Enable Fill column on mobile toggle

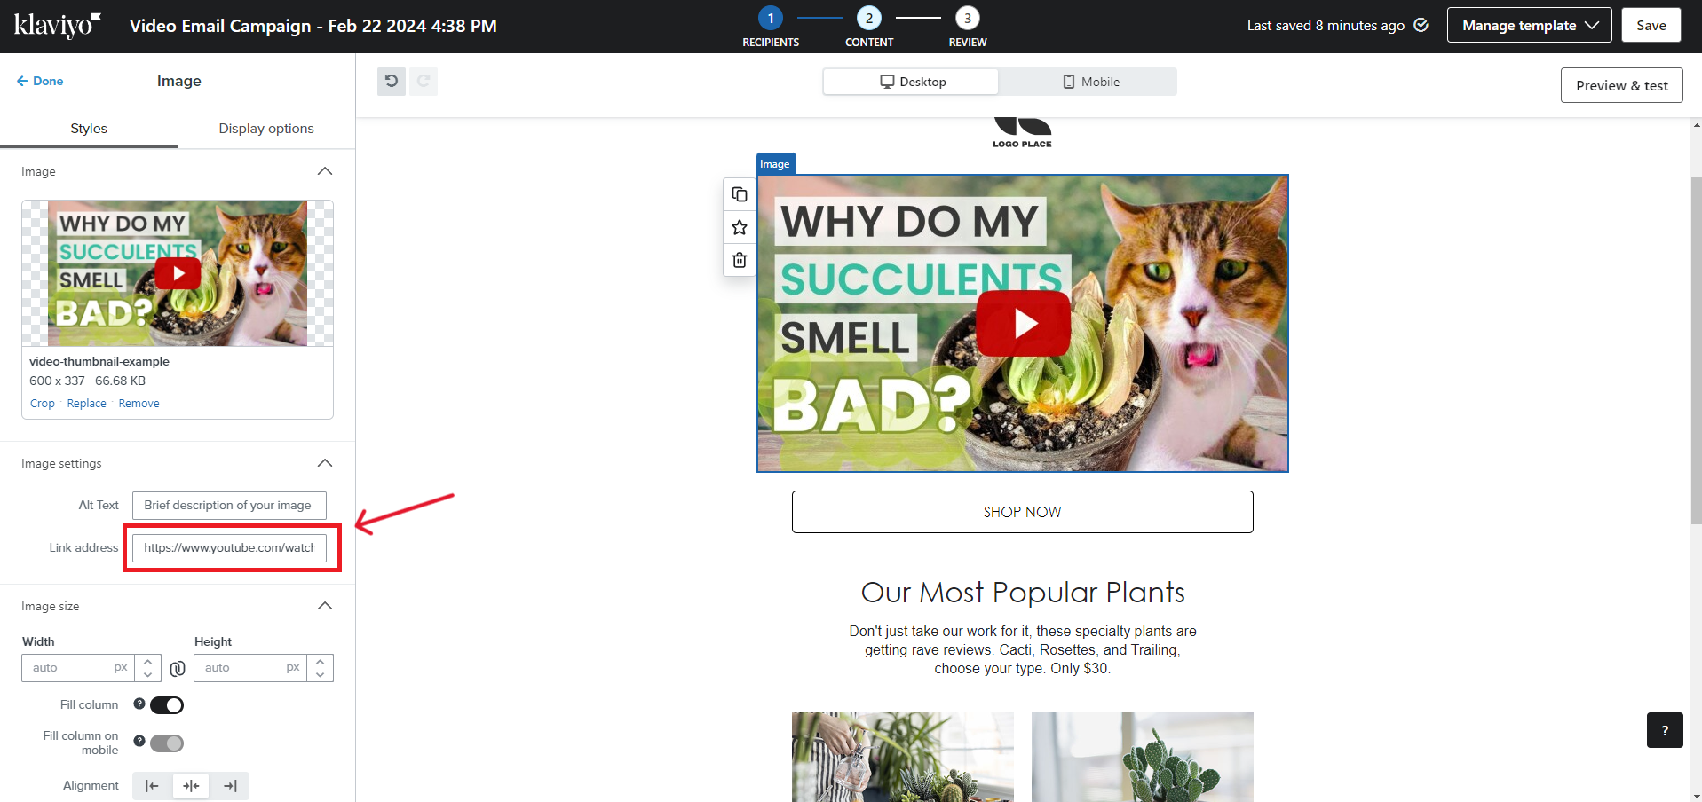tap(167, 743)
